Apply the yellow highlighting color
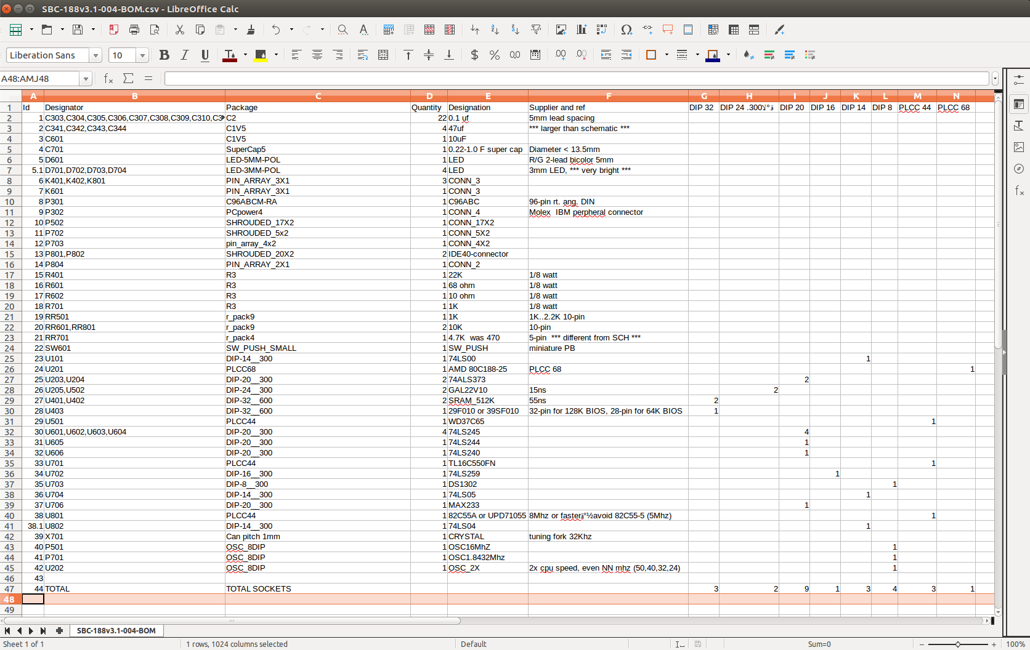 (261, 55)
